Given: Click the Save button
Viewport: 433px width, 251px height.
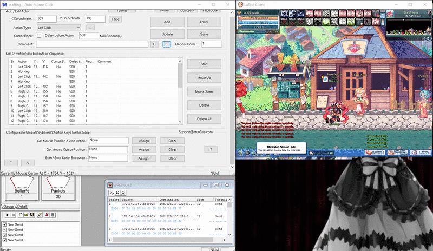Looking at the screenshot, I should (204, 34).
